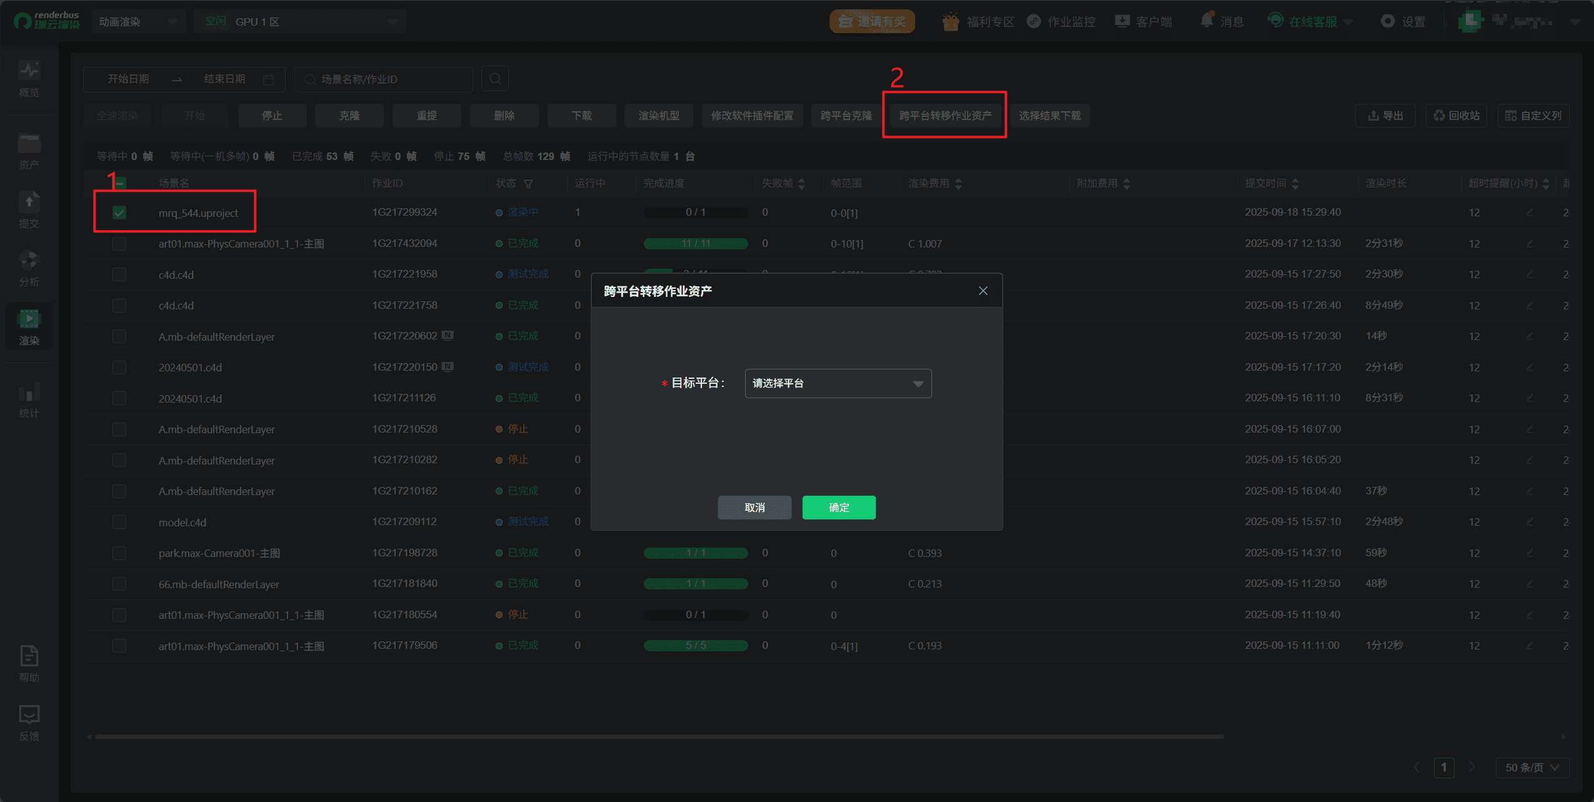Click the 设置 gear icon
1594x802 pixels.
coord(1388,21)
